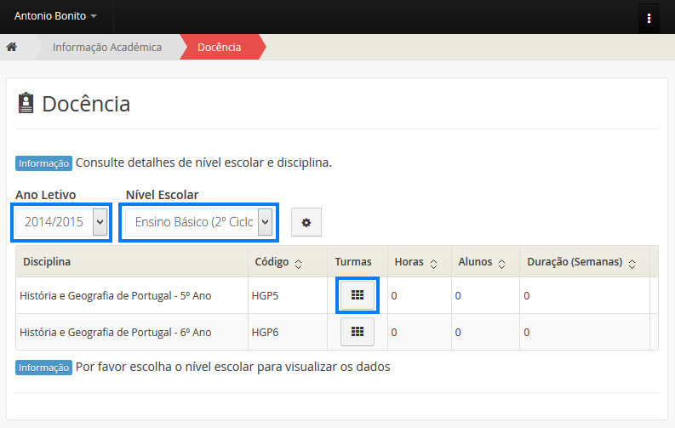Sort table by Alunos column arrows
Screen dimensions: 675x428
501,263
